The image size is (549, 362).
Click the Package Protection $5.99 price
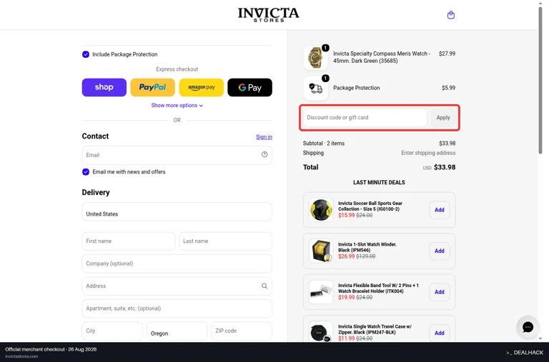click(x=448, y=88)
